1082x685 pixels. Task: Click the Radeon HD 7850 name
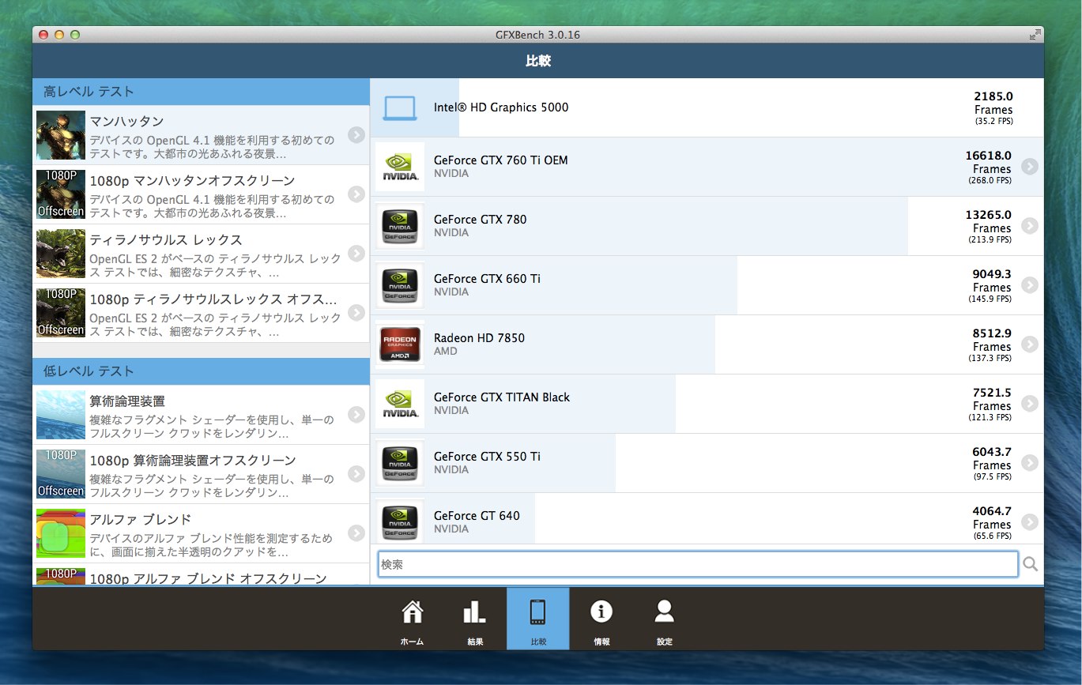tap(479, 338)
